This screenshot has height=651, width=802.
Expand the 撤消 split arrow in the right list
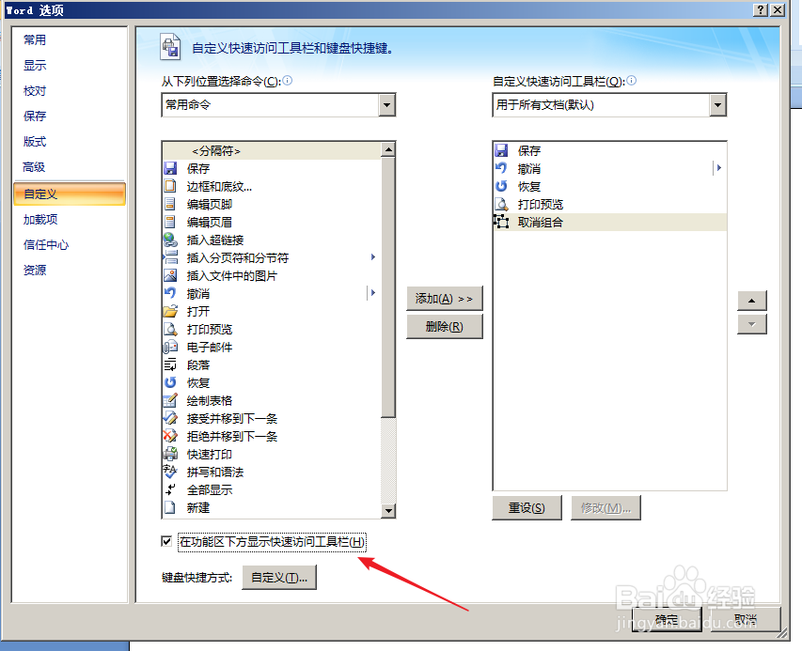[719, 167]
